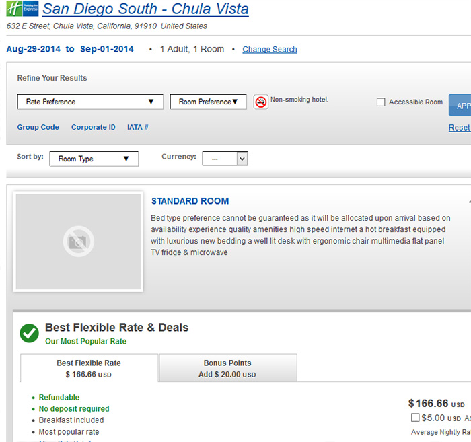
Task: Tick the $5.00 USD add-on checkbox
Action: click(x=415, y=417)
